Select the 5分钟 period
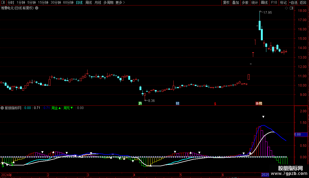 click(31, 2)
